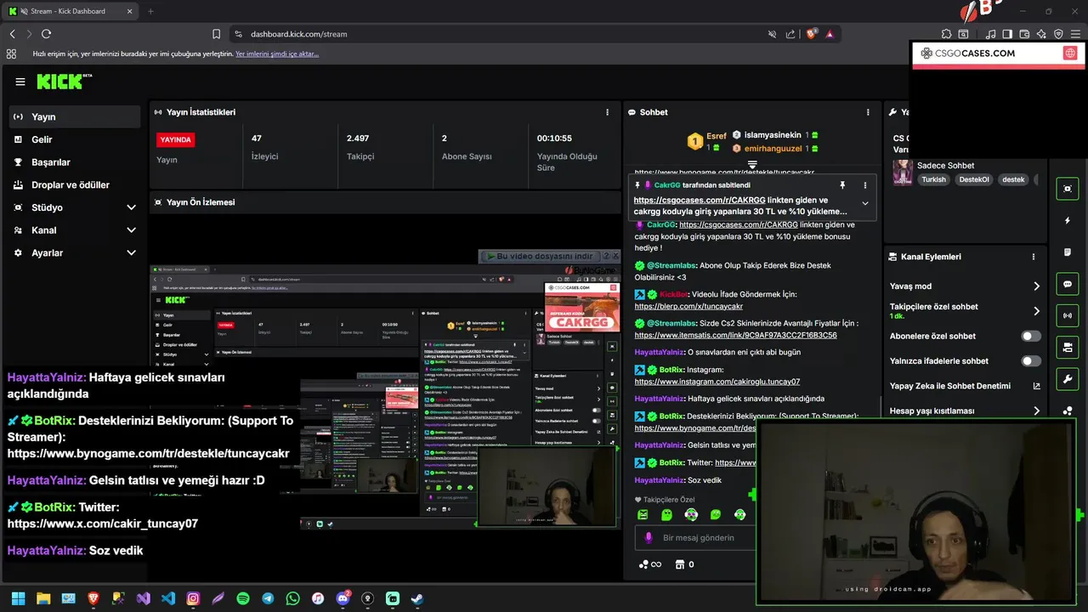Go back in the browser
The height and width of the screenshot is (612, 1088).
(x=12, y=34)
